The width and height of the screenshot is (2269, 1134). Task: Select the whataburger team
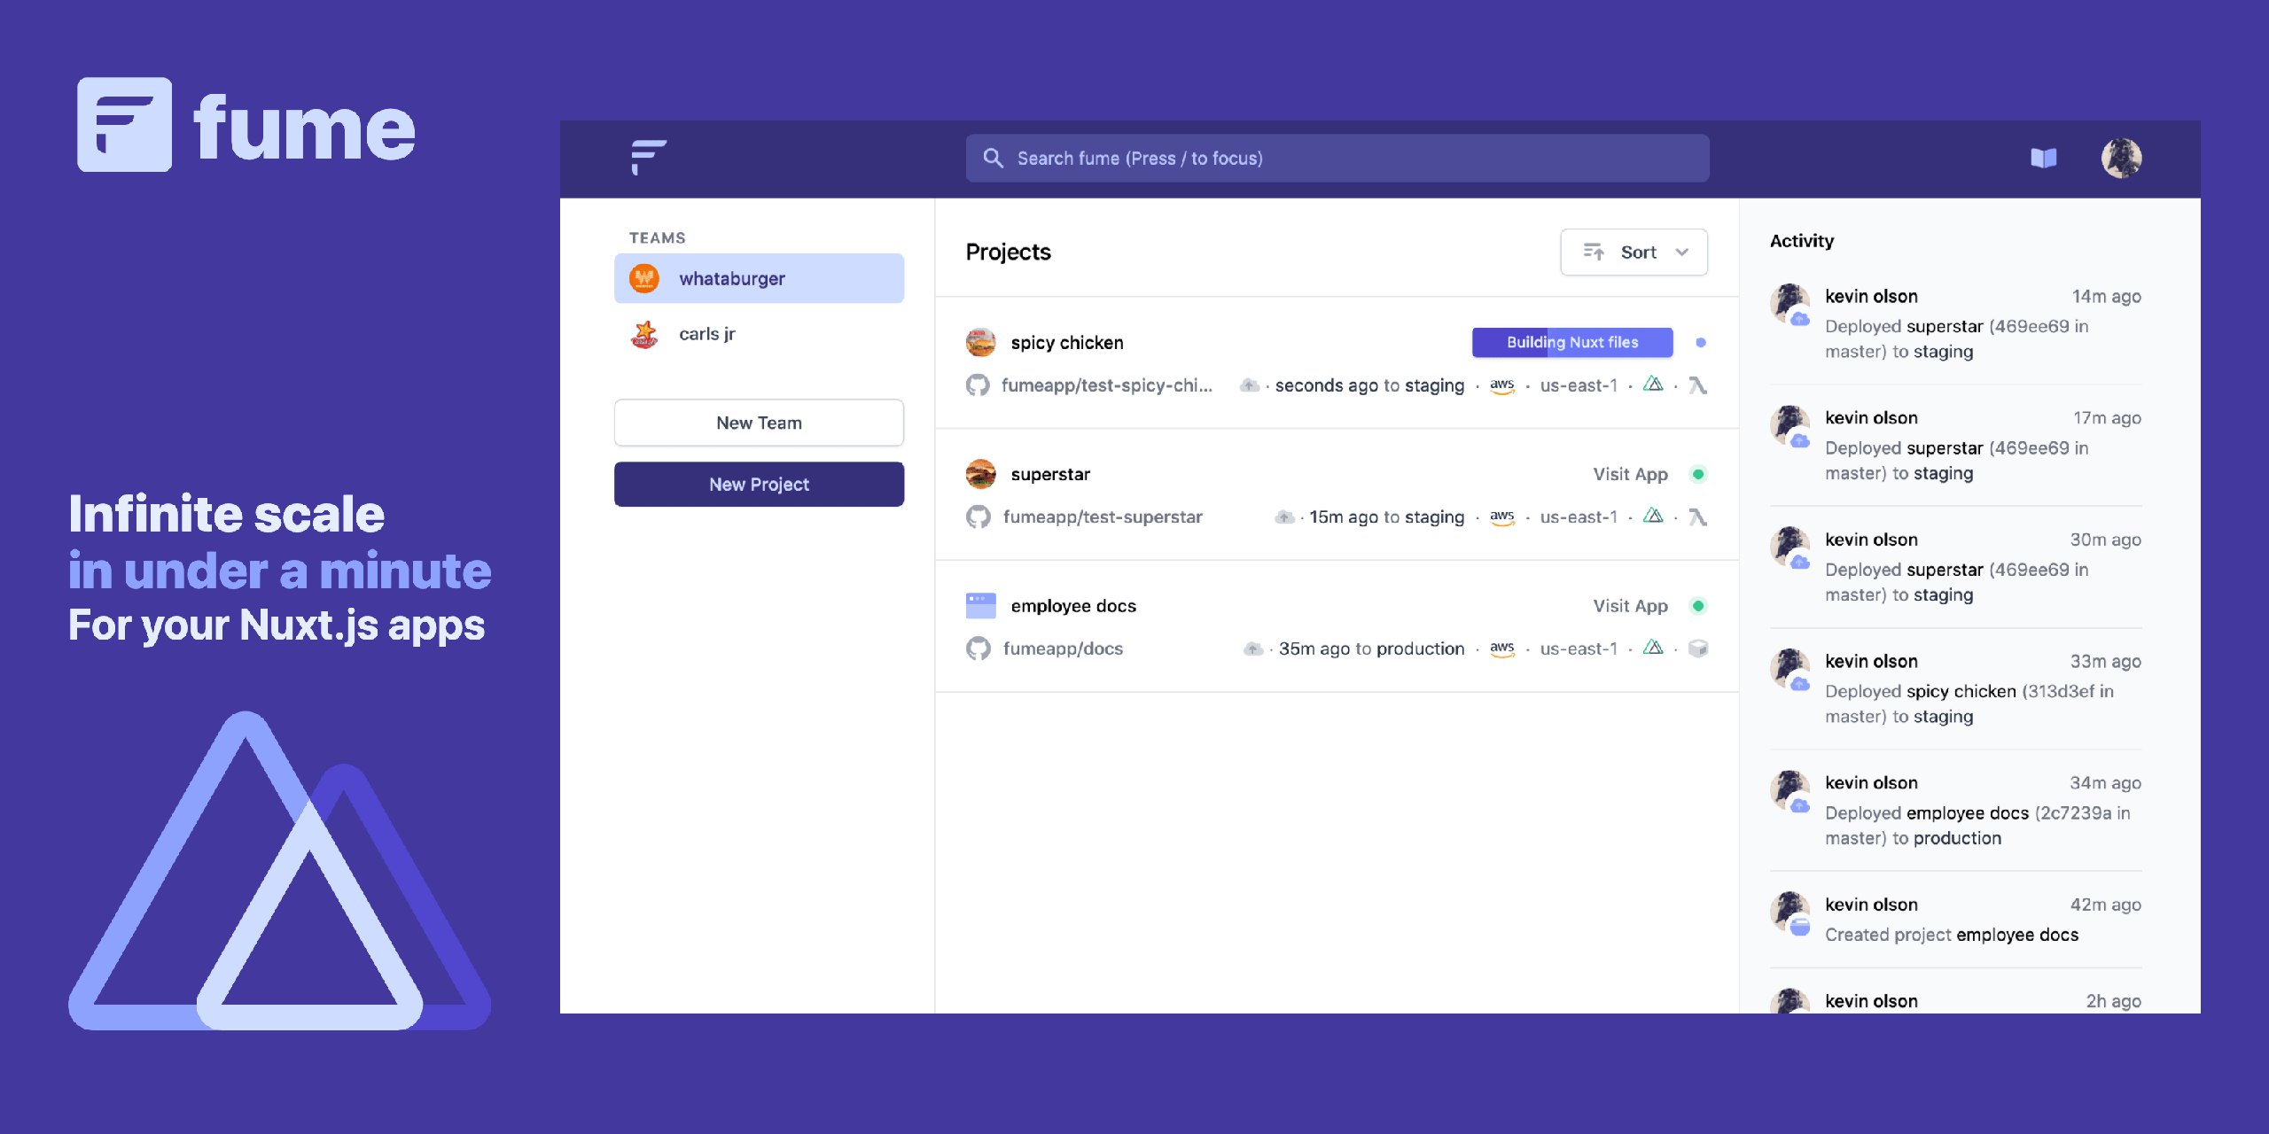click(759, 278)
